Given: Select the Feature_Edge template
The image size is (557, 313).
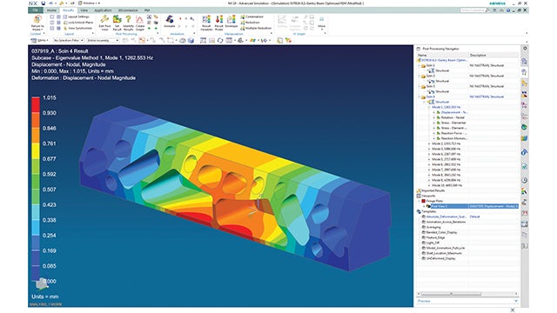Looking at the screenshot, I should click(435, 237).
